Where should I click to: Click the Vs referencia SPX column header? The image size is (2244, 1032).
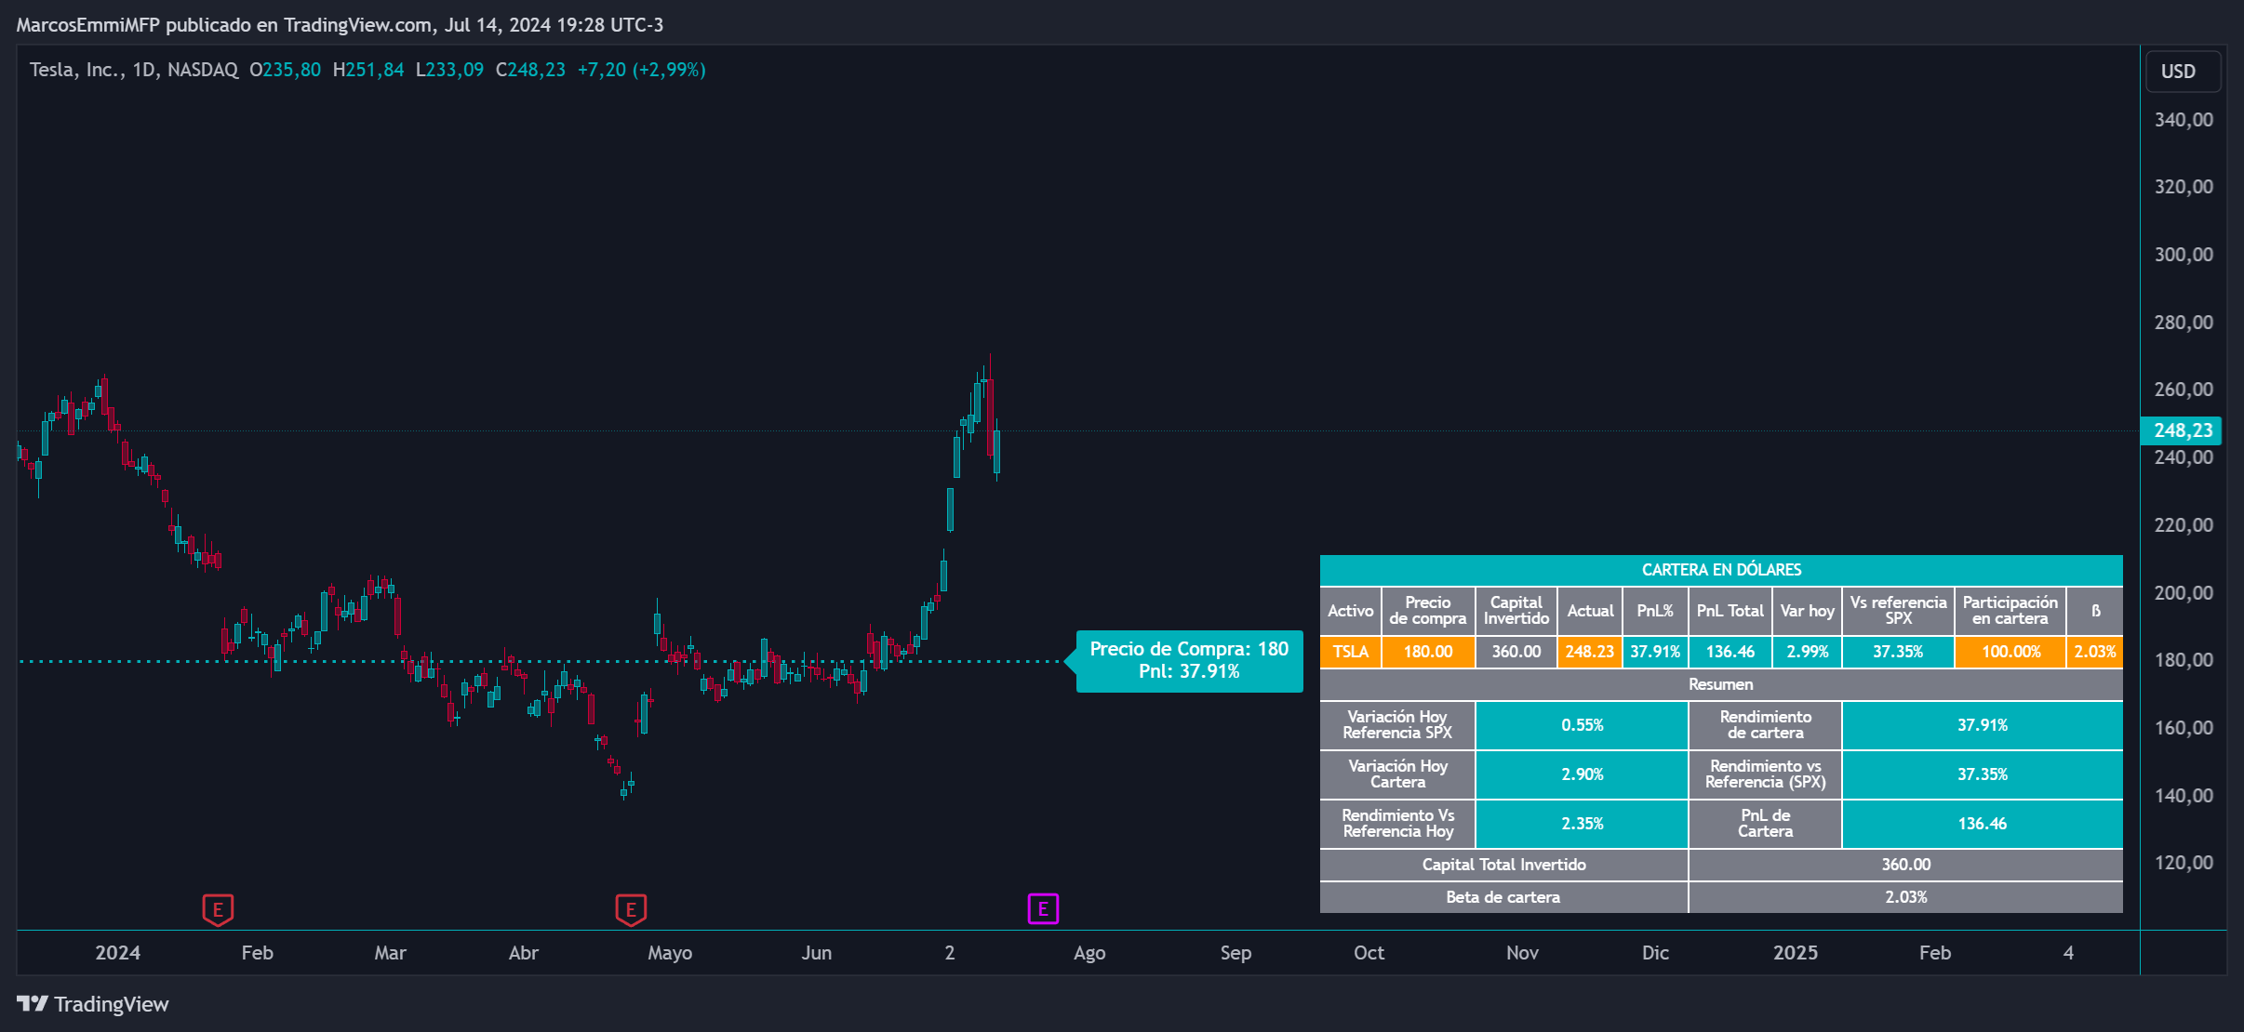point(1898,611)
